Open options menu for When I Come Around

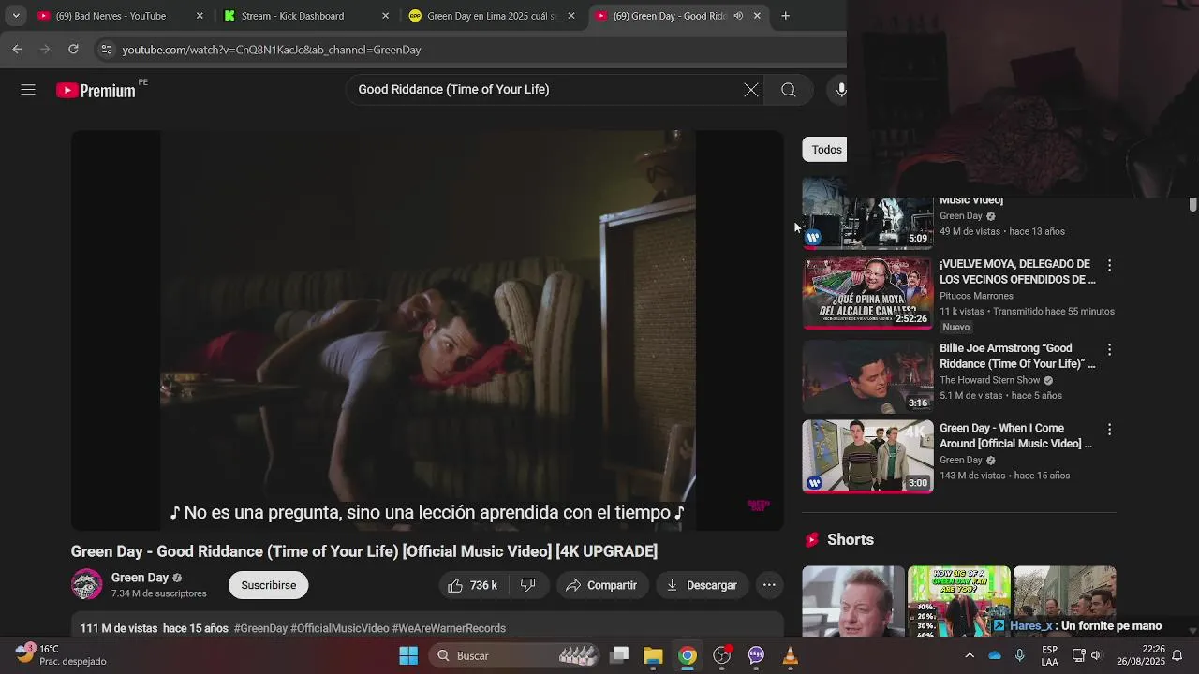pos(1109,430)
